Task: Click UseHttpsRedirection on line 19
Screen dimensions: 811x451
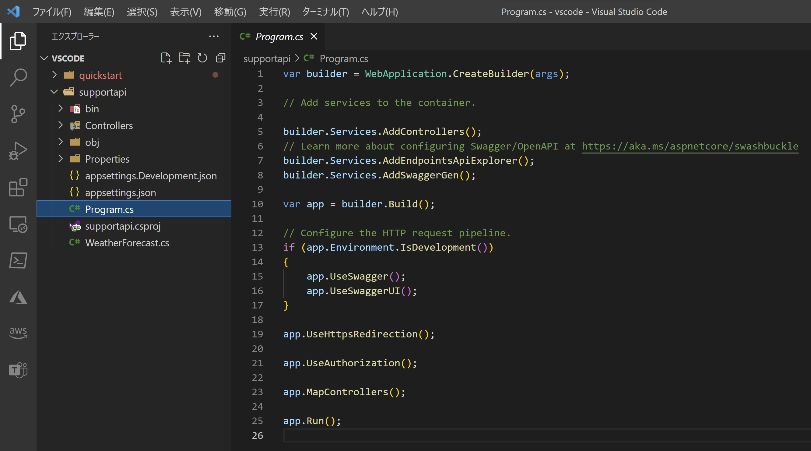Action: pos(362,334)
